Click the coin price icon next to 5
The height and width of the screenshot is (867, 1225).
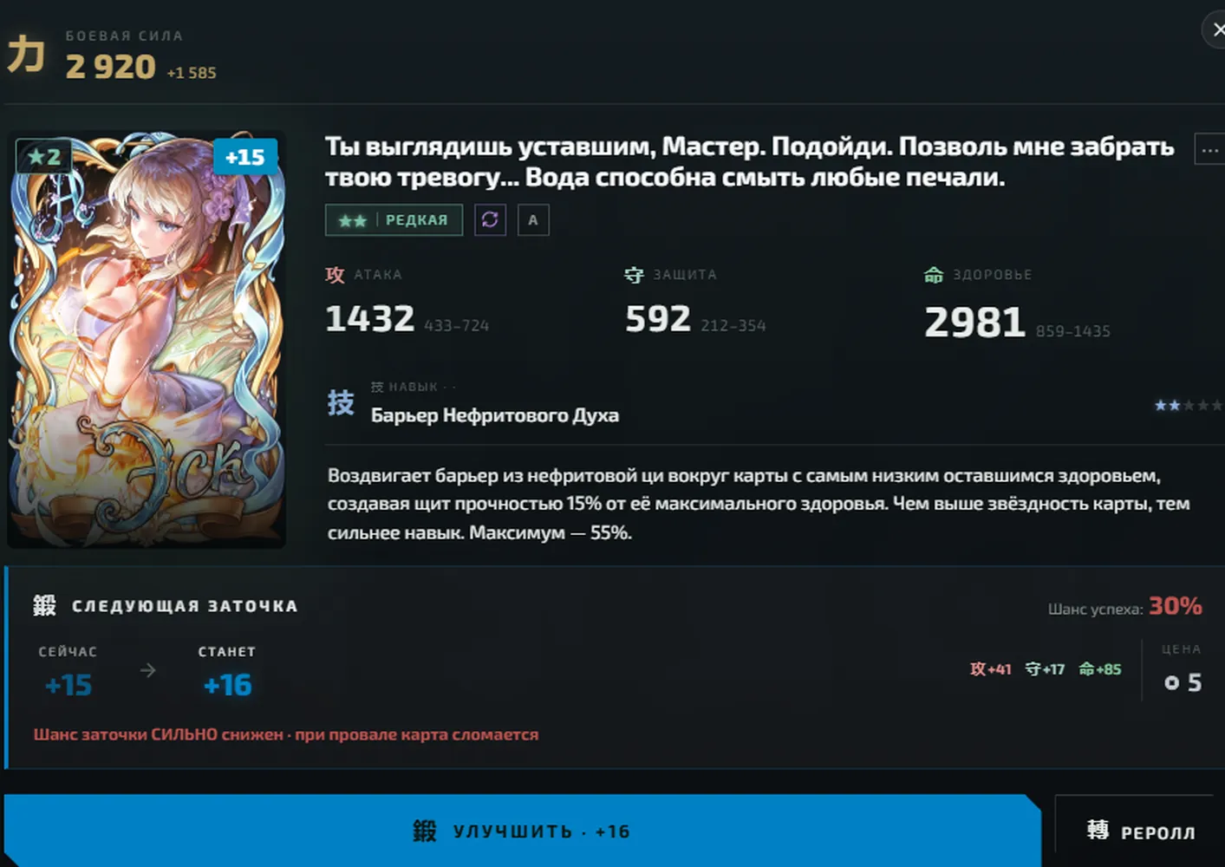[x=1172, y=683]
